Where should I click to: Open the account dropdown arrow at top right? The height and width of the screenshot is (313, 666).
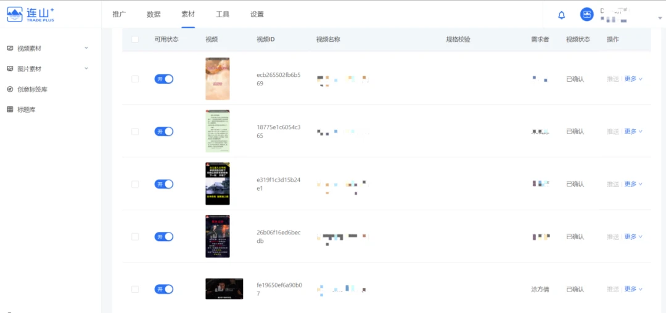pyautogui.click(x=660, y=18)
